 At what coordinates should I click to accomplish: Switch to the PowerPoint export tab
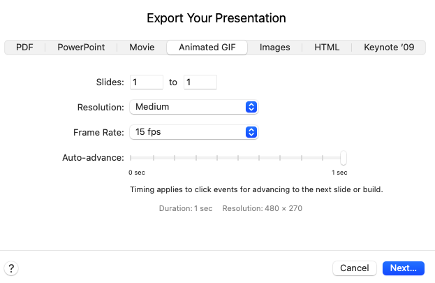click(81, 48)
